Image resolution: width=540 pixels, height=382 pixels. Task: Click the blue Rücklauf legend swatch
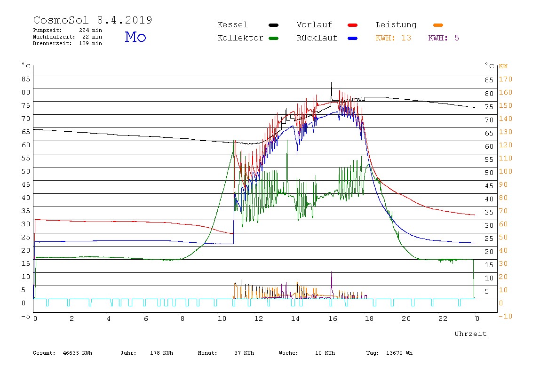(x=353, y=38)
